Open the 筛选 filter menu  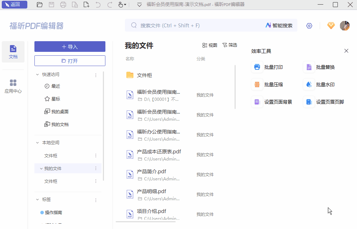[230, 45]
